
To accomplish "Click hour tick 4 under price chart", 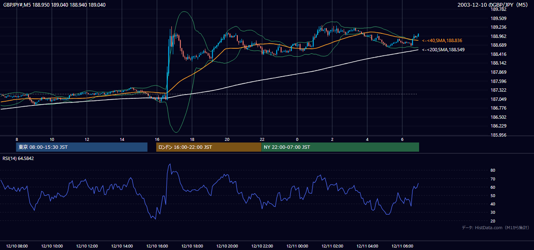I will (367, 139).
